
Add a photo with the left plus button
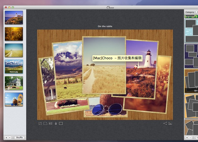tap(6, 138)
